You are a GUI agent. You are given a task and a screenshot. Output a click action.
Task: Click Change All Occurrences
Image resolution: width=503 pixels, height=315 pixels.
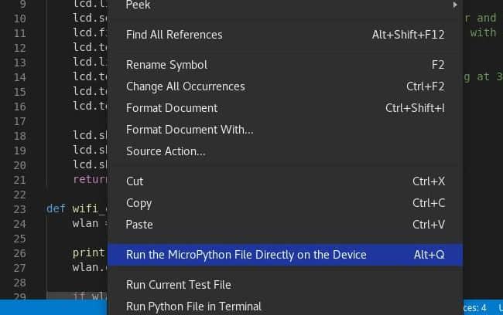point(185,86)
